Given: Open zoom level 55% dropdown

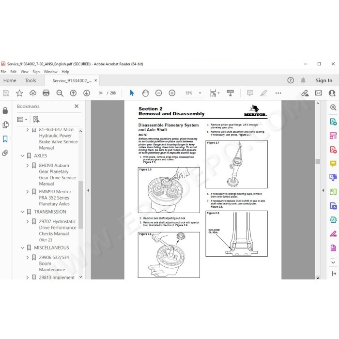Looking at the screenshot, I should 200,93.
